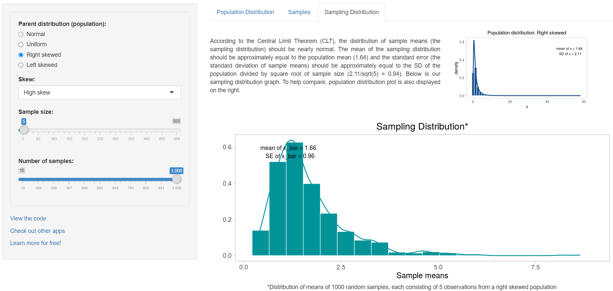Select the Right skewed radio button

click(21, 55)
